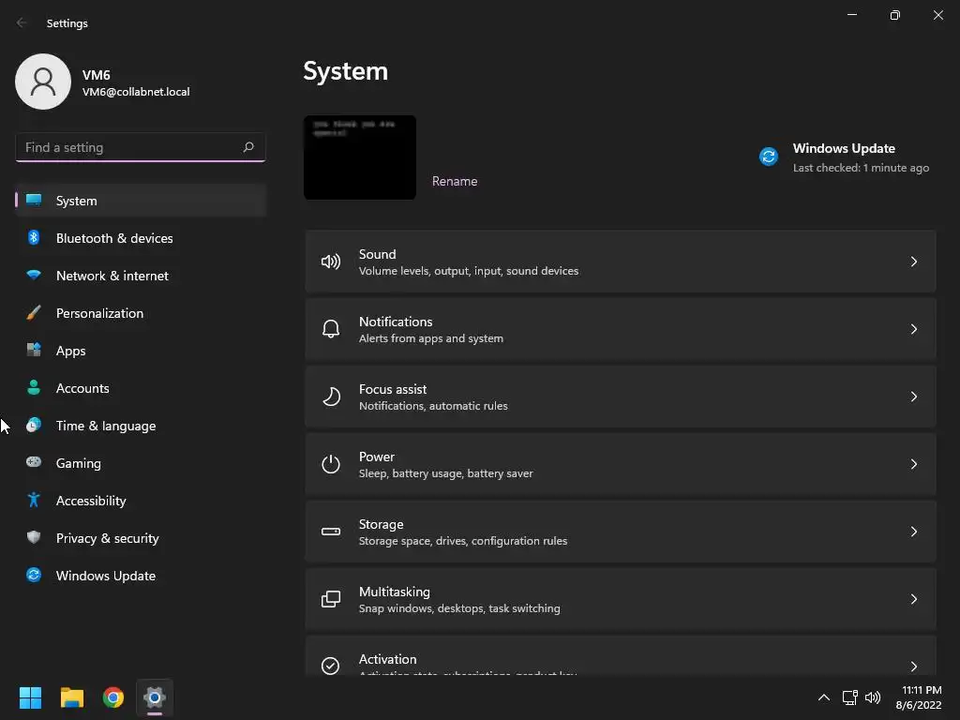
Task: Go to Personalization settings
Action: point(99,313)
